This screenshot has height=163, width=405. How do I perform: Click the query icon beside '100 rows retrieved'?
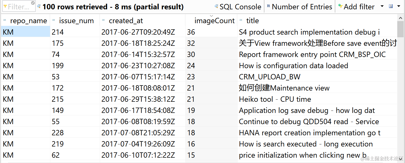point(39,6)
